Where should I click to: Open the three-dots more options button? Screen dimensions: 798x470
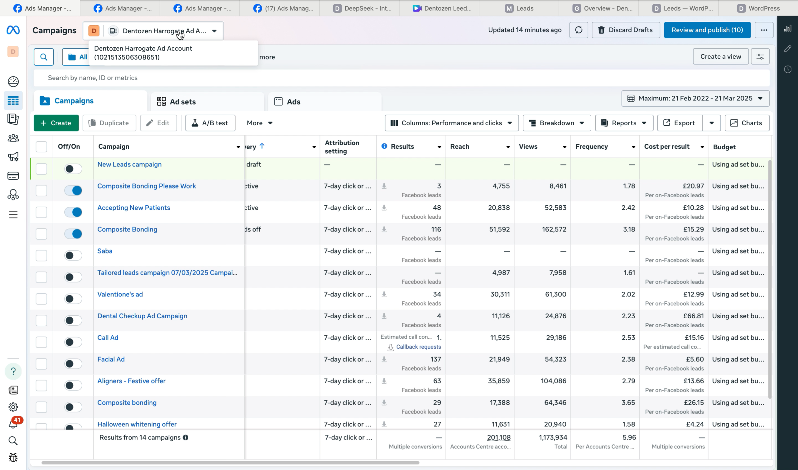pos(764,30)
